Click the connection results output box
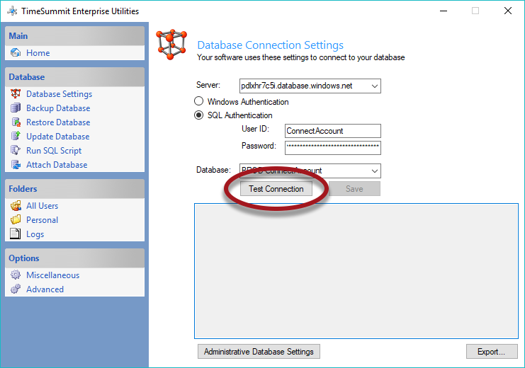Image resolution: width=525 pixels, height=368 pixels. tap(356, 271)
